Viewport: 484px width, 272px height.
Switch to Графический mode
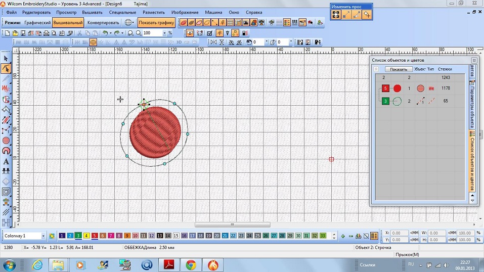(37, 22)
